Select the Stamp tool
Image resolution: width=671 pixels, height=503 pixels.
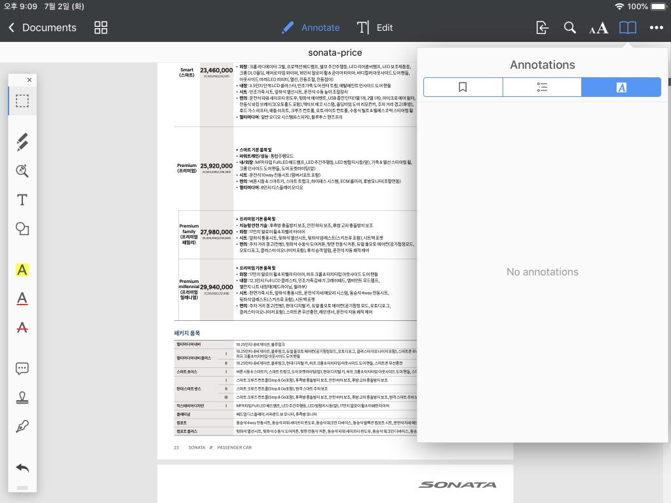(x=22, y=398)
